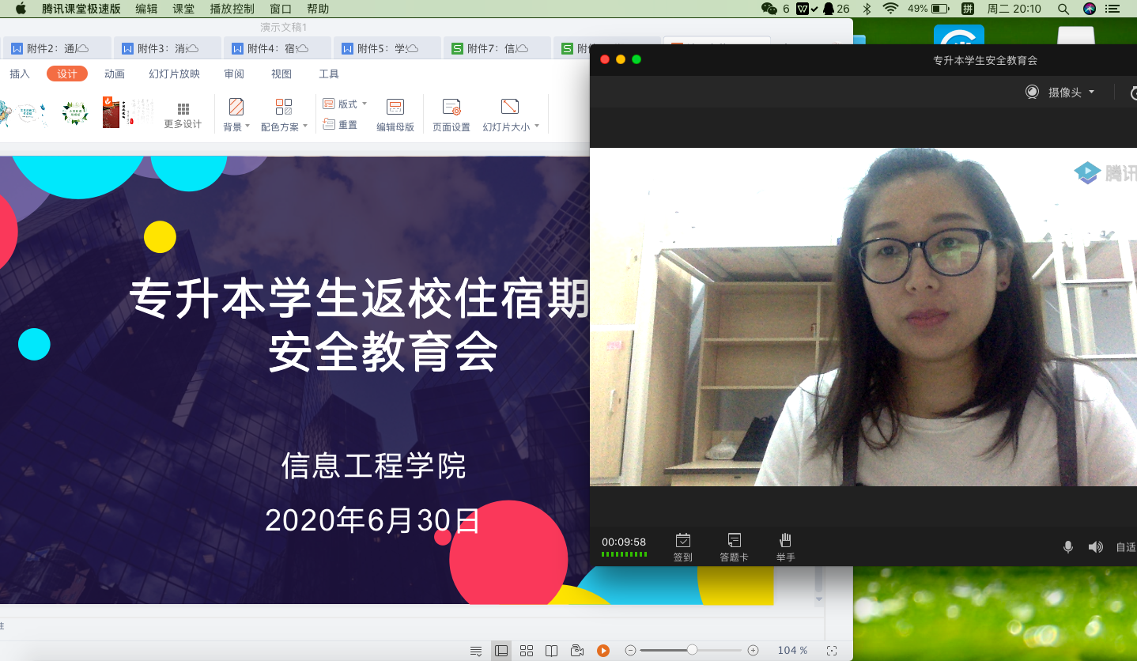Start slideshow with the orange play button
Viewport: 1137px width, 661px height.
(603, 651)
